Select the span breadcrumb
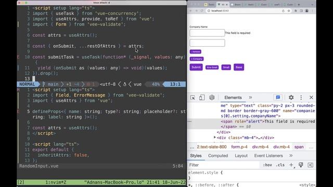Screen dimensions: 333x187 pos(299,147)
